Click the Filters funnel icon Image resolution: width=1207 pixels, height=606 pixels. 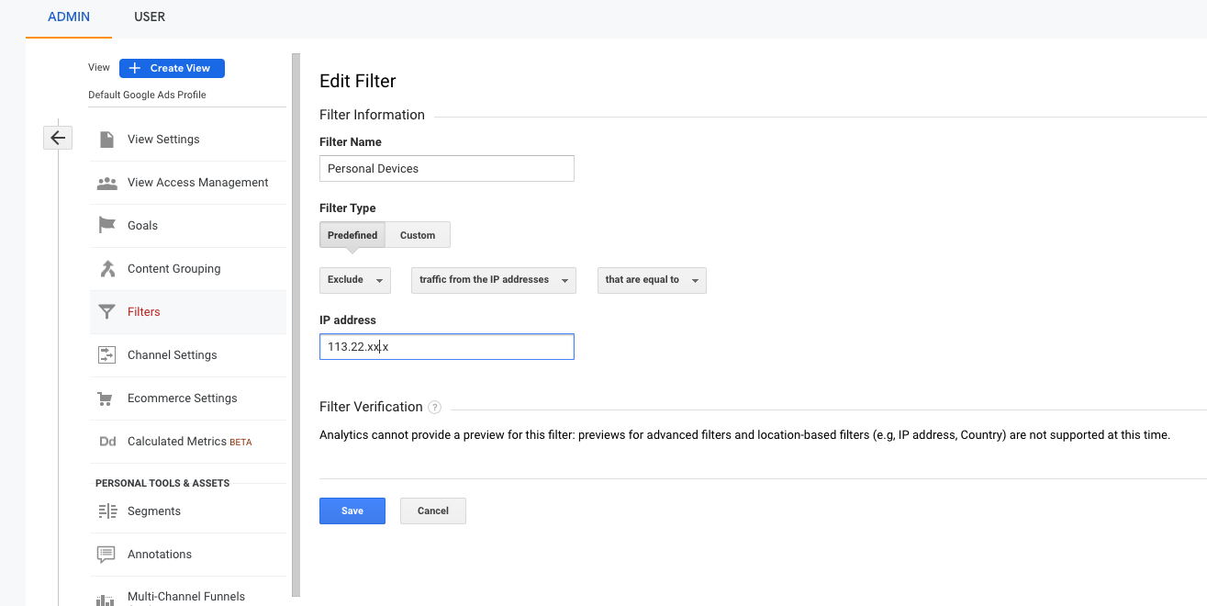[107, 312]
